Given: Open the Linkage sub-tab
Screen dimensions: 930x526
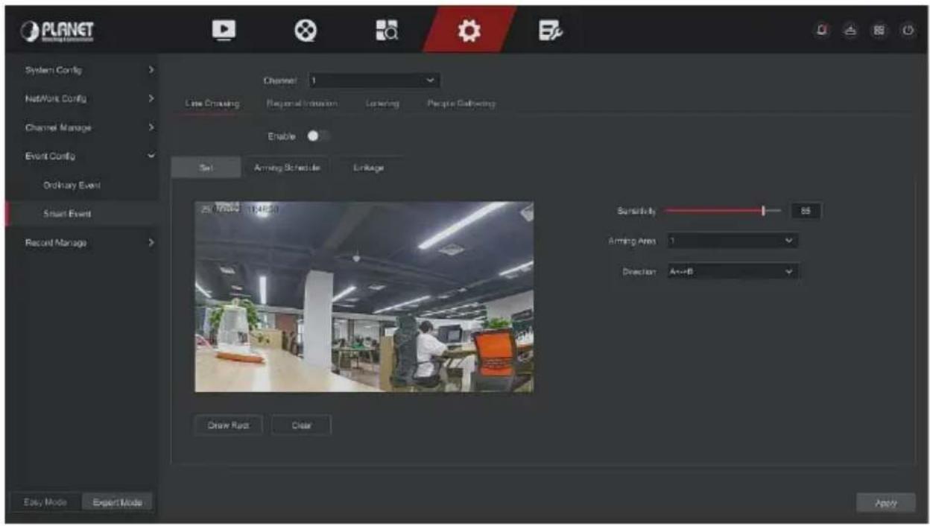Looking at the screenshot, I should [x=369, y=168].
